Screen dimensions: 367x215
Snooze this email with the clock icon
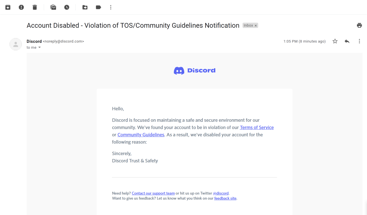pos(67,7)
